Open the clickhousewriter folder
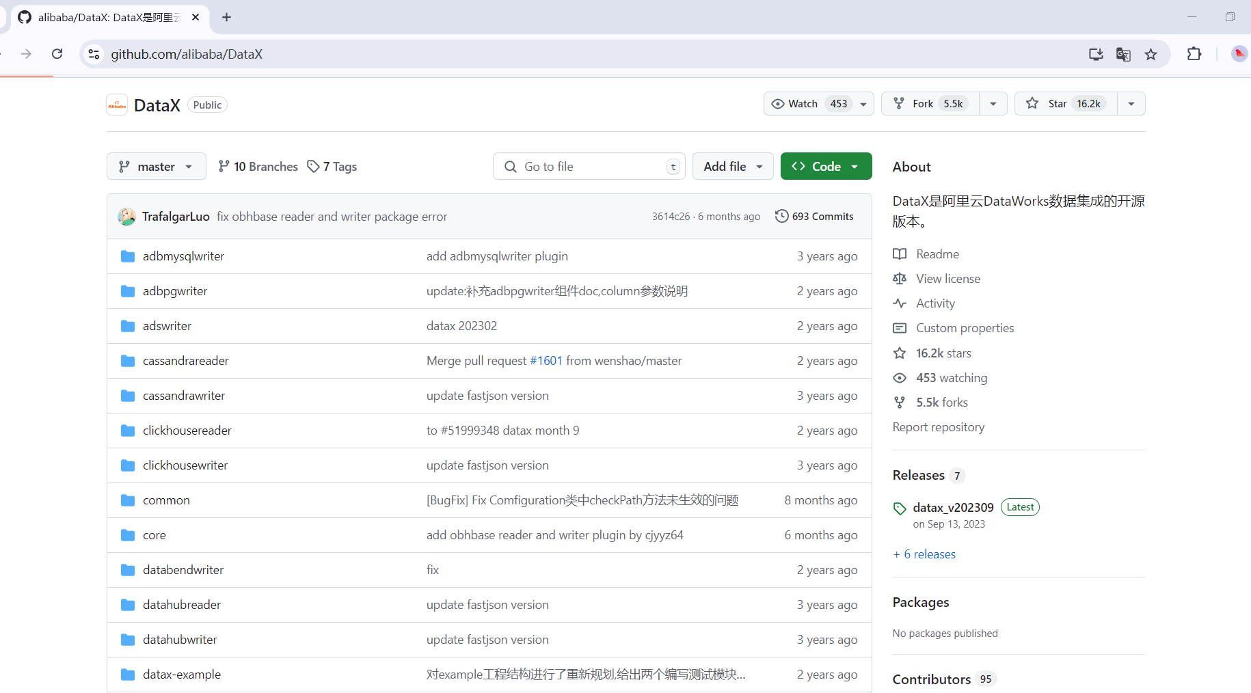 coord(185,465)
